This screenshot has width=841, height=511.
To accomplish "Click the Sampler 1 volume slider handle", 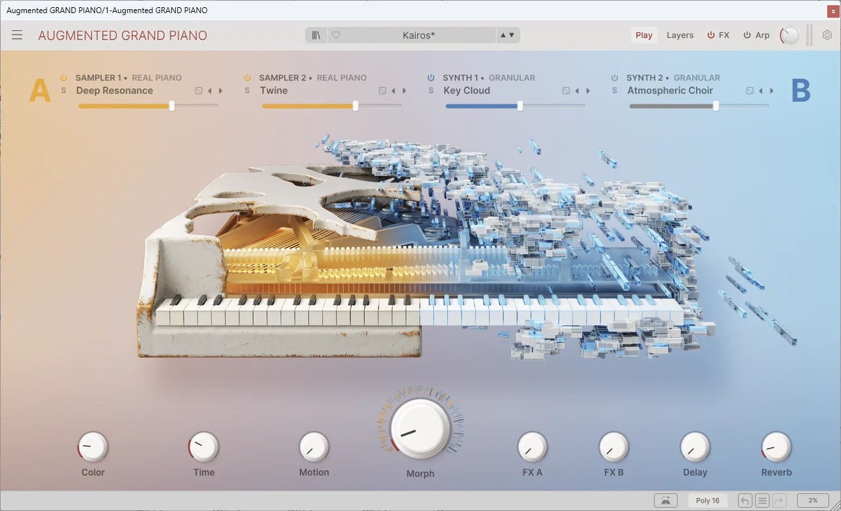I will tap(172, 106).
